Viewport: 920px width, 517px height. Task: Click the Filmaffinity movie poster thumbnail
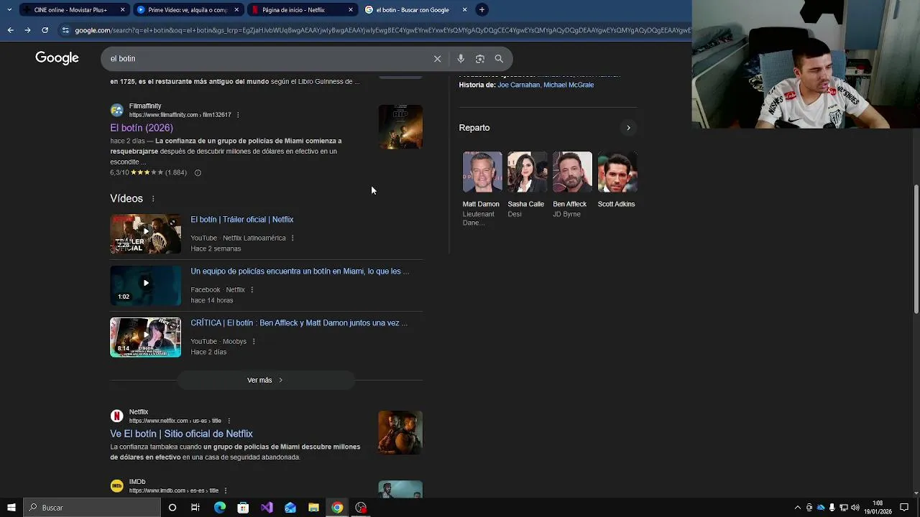coord(400,127)
